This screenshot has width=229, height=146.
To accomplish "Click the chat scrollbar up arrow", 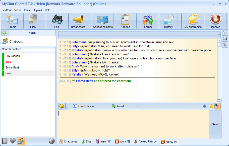I will (219, 41).
